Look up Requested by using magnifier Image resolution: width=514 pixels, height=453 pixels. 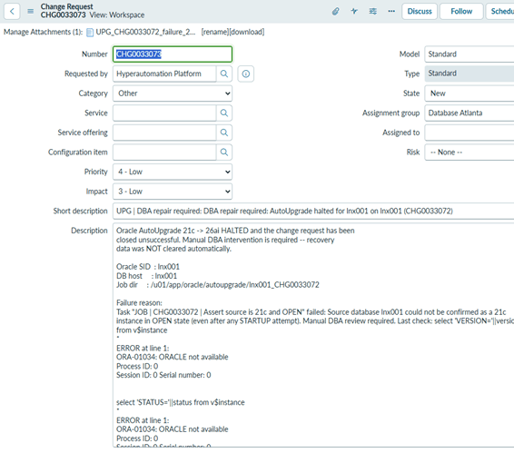coord(224,74)
